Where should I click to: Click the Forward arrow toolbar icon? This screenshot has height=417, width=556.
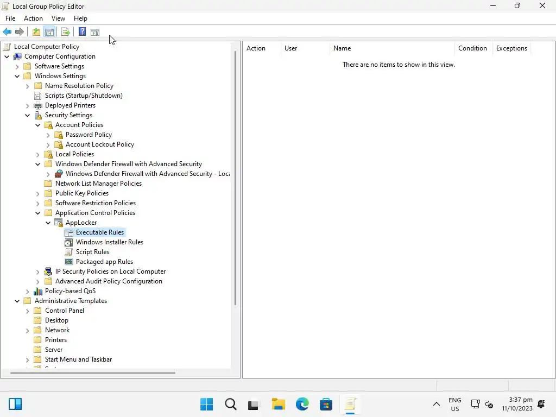pyautogui.click(x=20, y=32)
